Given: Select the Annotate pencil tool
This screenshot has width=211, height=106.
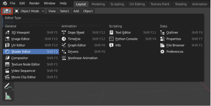Looking at the screenshot, I should [x=8, y=86].
